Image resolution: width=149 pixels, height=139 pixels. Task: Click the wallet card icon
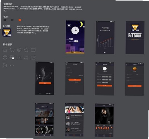(x=19, y=57)
